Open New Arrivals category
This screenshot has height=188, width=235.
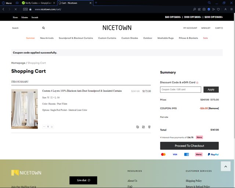(47, 38)
